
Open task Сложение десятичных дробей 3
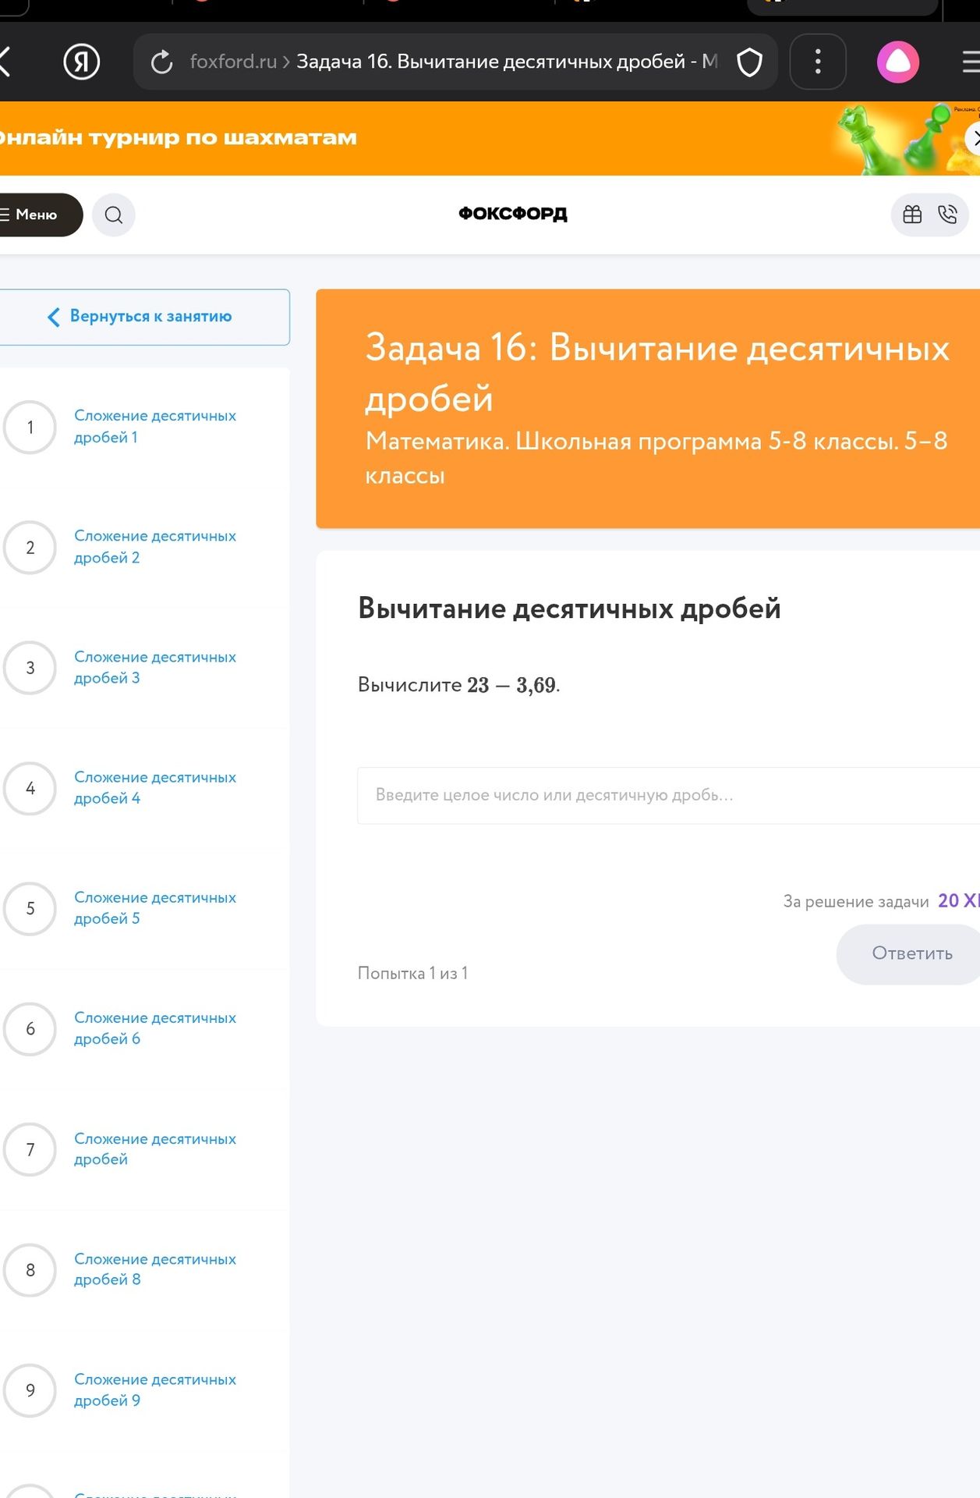point(154,667)
